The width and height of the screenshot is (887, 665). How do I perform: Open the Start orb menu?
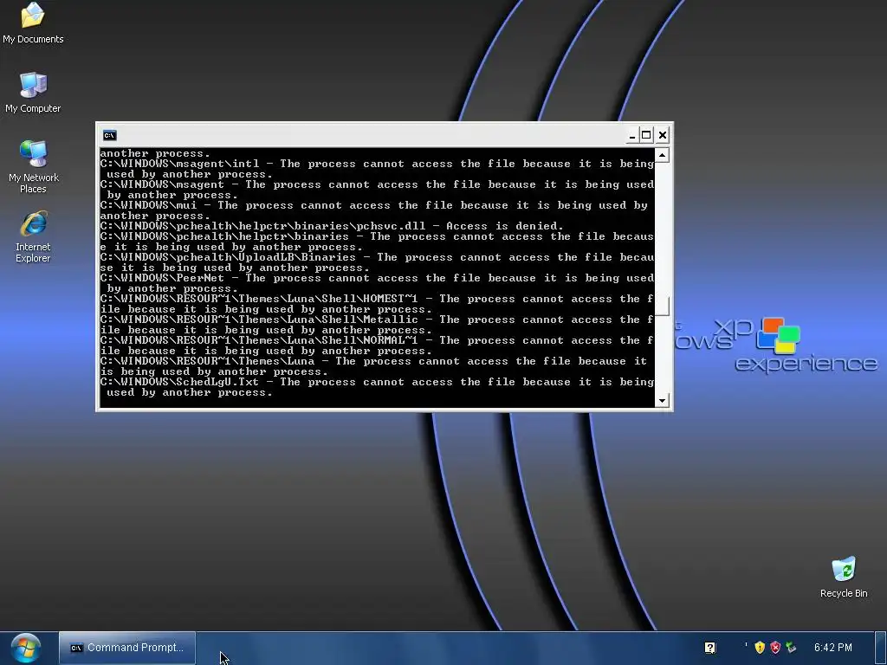[25, 648]
